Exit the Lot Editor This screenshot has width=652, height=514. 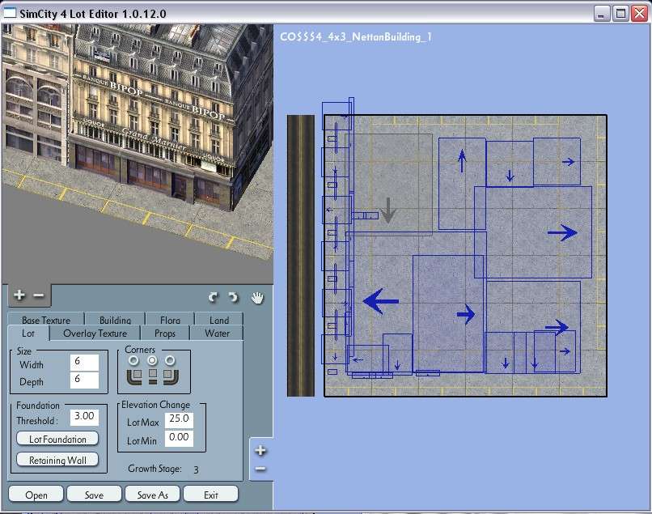click(211, 495)
